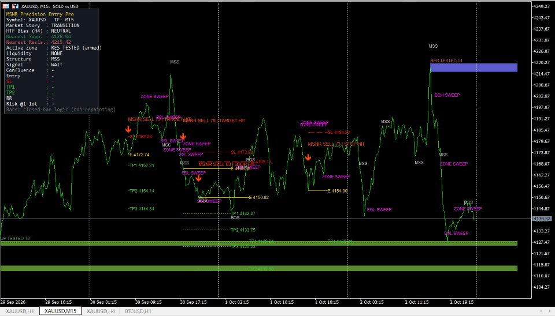Click the current price marker 4139.52
Screen dimensions: 555x316
(x=542, y=219)
